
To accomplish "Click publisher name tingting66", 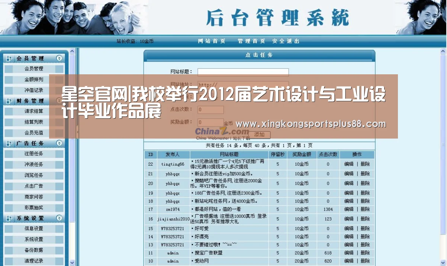I will [x=173, y=164].
